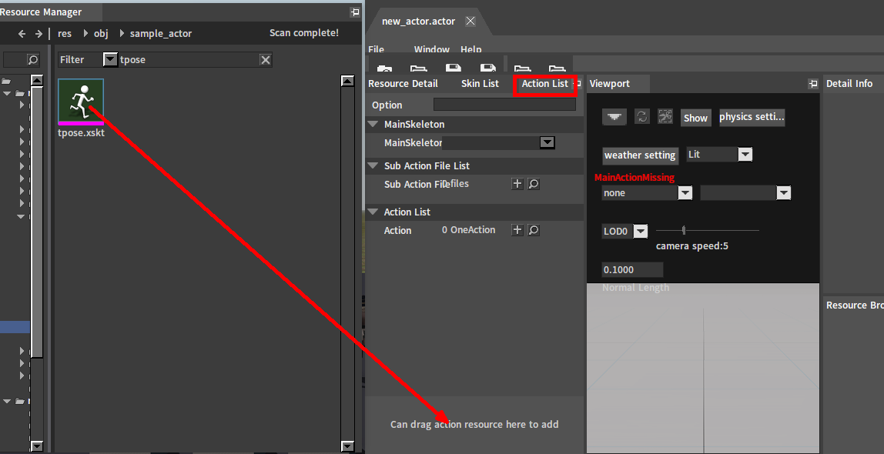Click the Show button in Viewport
The height and width of the screenshot is (454, 884).
pyautogui.click(x=695, y=118)
